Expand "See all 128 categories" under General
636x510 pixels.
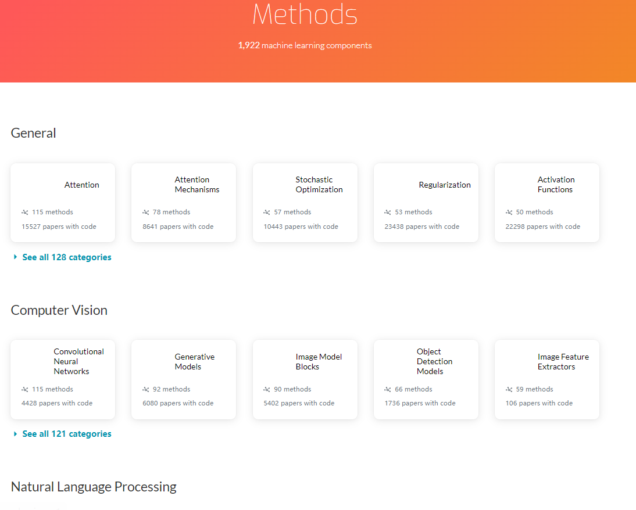[67, 257]
